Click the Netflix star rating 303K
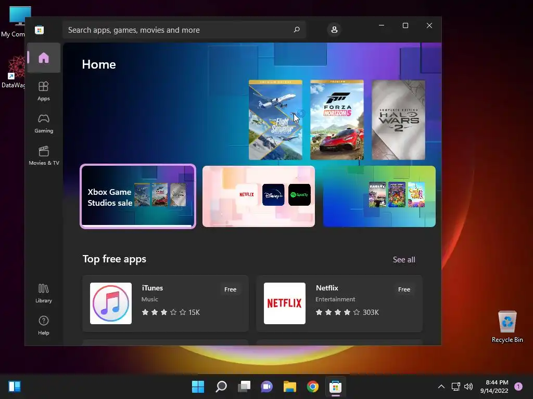Image resolution: width=533 pixels, height=399 pixels. [347, 312]
